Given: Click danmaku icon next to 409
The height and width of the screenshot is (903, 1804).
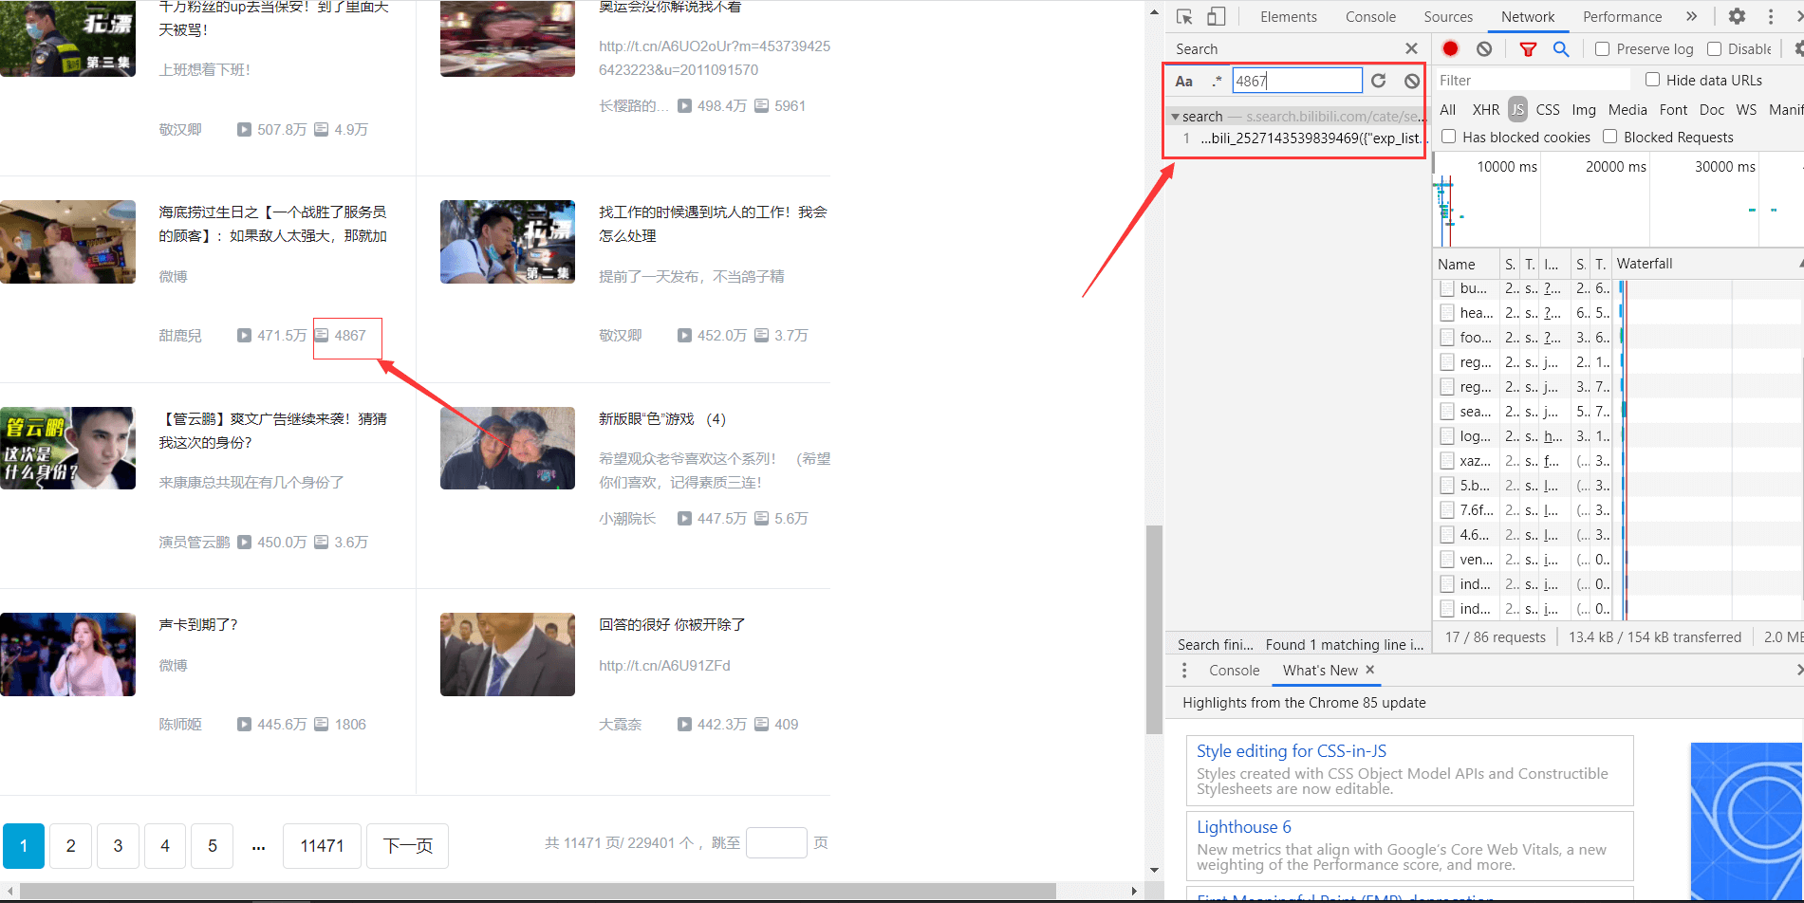Looking at the screenshot, I should (761, 725).
